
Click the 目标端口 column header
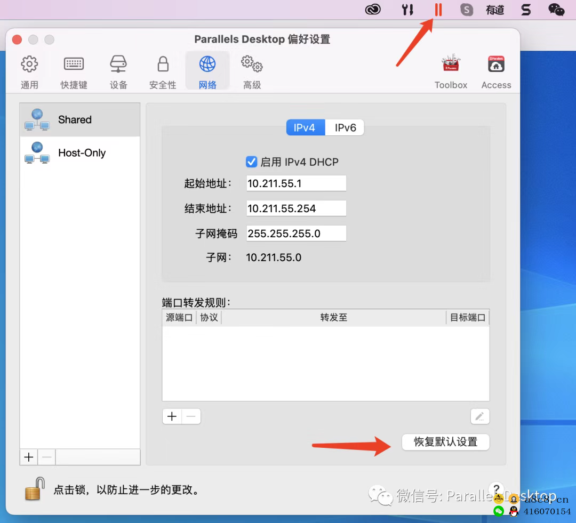pos(468,317)
